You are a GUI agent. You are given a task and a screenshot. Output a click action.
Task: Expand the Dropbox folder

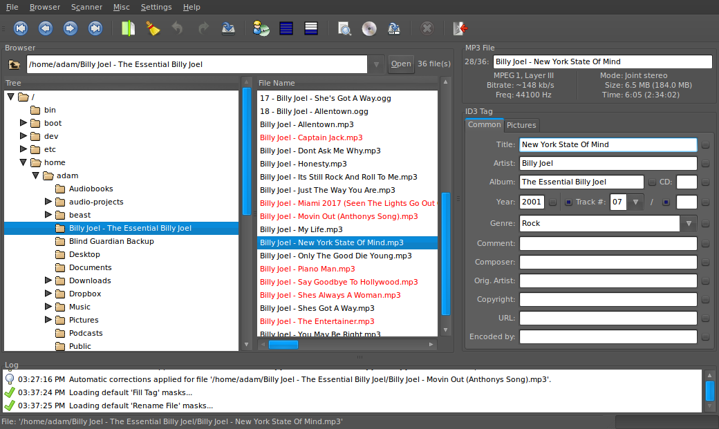48,294
